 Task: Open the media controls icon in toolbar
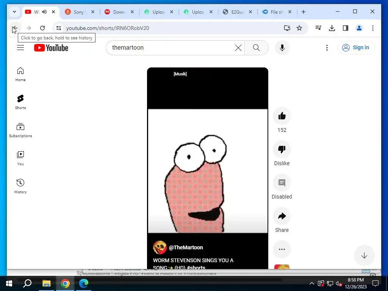point(318,28)
